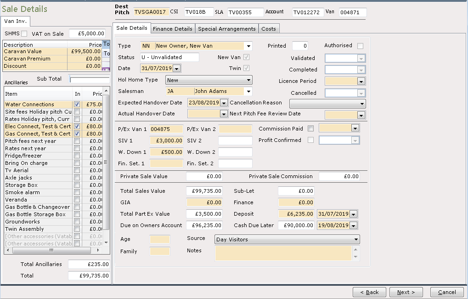Untick the Water Connections included checkbox

[x=77, y=104]
